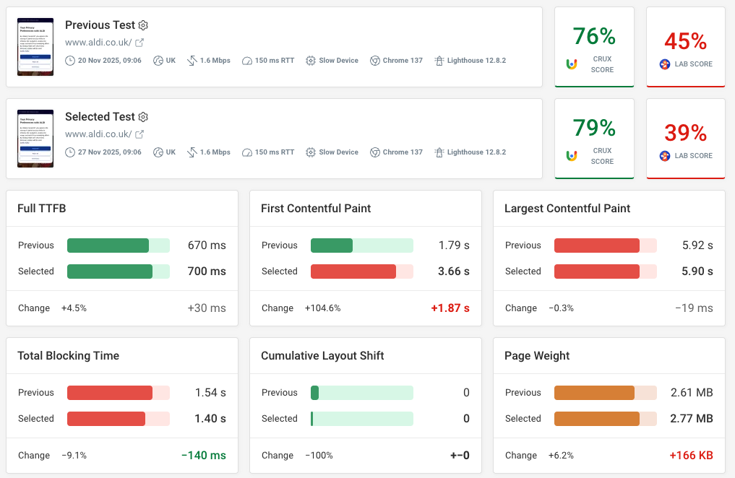Image resolution: width=735 pixels, height=478 pixels.
Task: Click the CrUX logo under the 79% score
Action: (x=570, y=155)
